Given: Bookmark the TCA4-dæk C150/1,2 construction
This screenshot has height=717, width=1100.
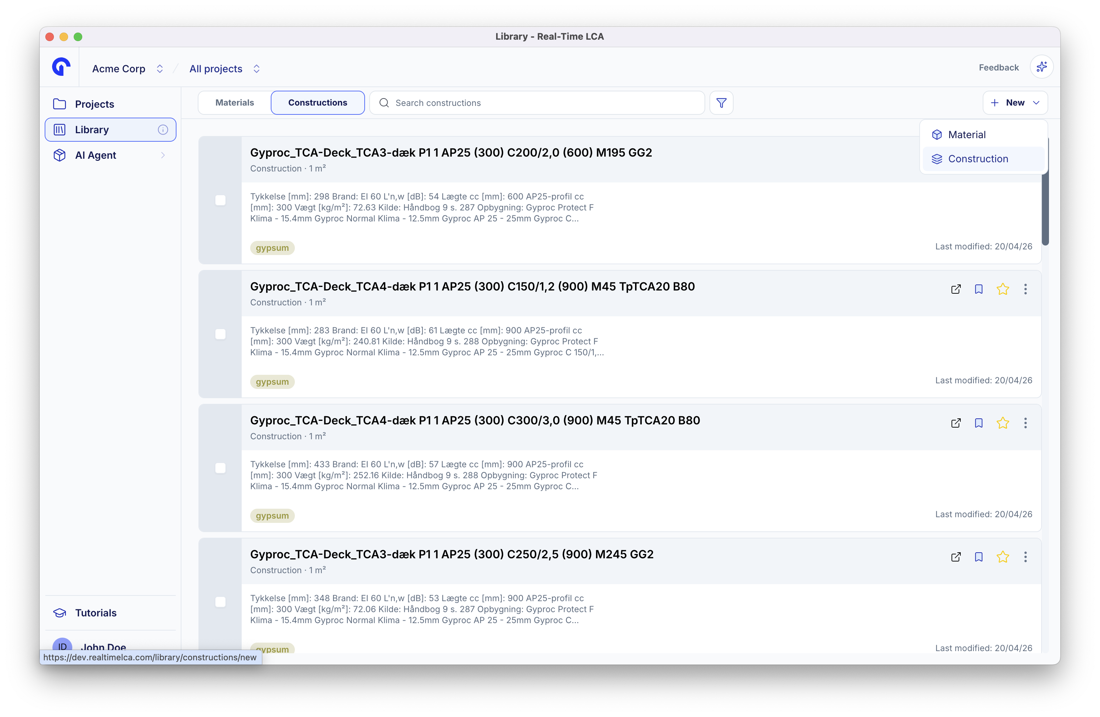Looking at the screenshot, I should click(978, 289).
